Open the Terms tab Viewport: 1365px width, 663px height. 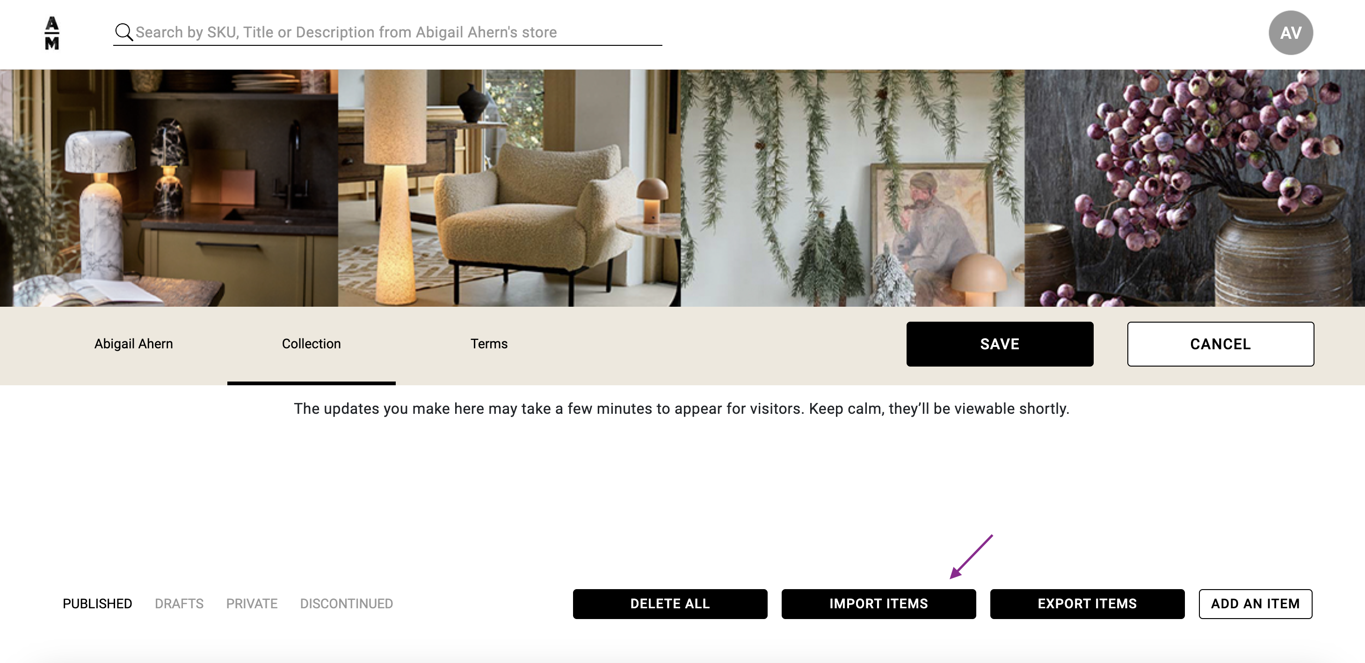[x=488, y=344]
